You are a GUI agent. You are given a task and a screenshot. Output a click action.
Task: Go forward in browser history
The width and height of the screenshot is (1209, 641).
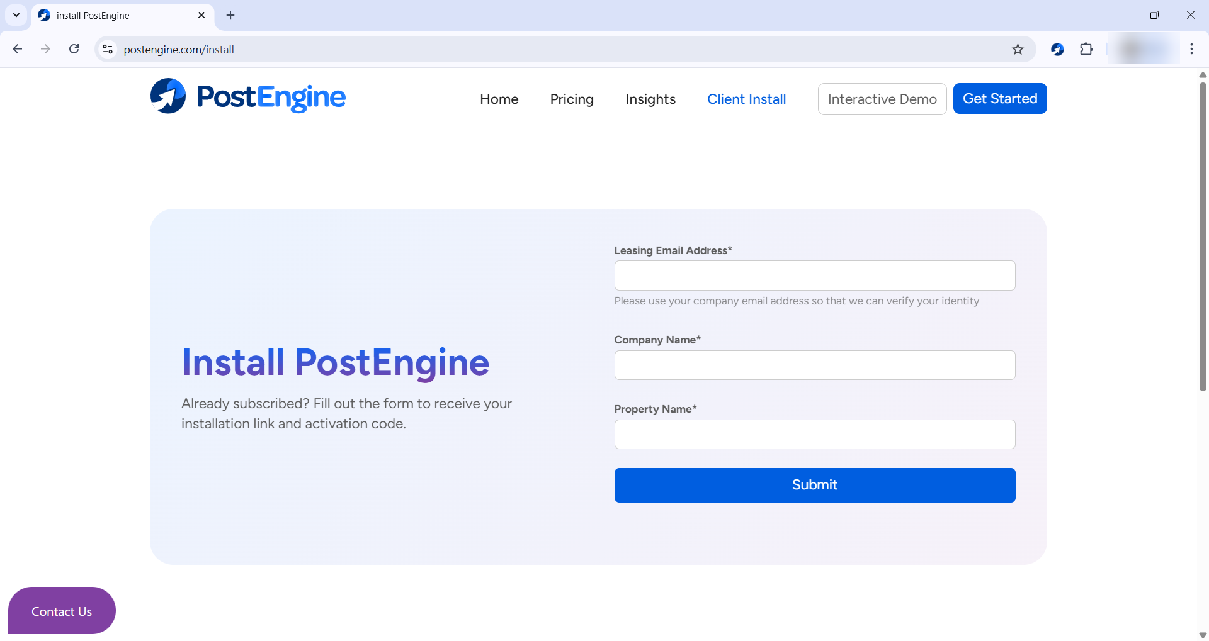click(x=45, y=49)
